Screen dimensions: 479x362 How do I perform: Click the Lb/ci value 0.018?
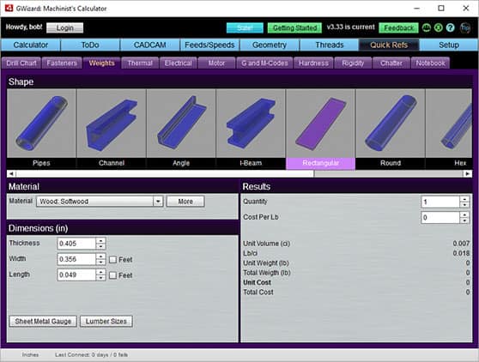(461, 253)
